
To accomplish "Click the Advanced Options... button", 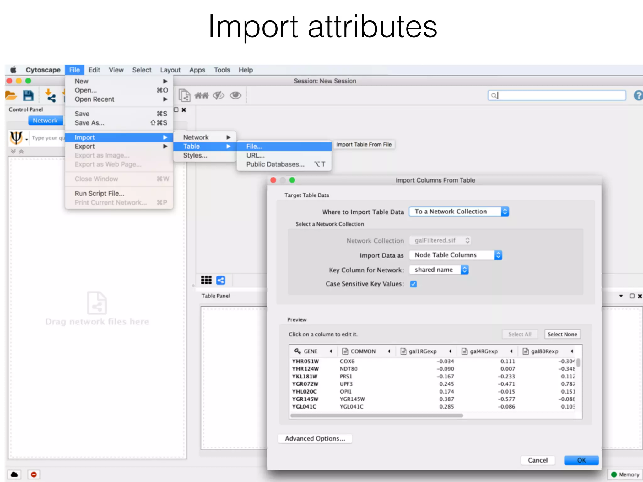I will pos(315,438).
